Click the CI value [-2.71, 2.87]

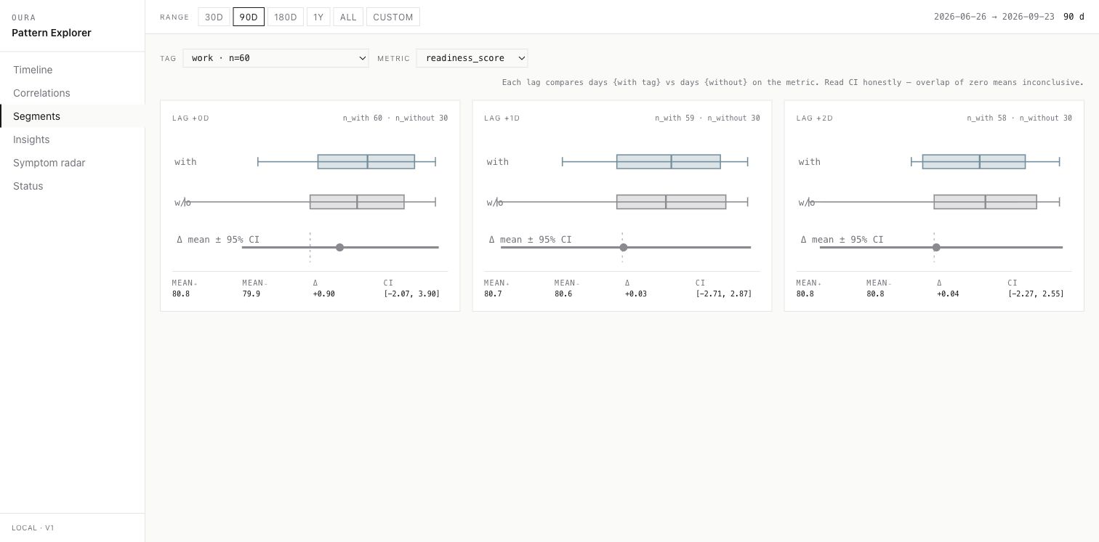(724, 294)
